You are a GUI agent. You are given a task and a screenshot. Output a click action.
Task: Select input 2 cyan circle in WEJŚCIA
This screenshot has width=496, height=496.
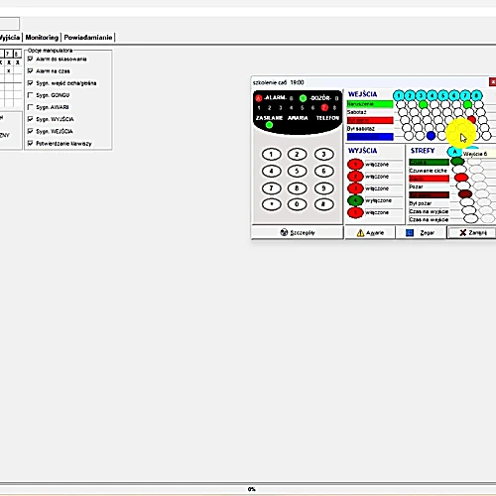tap(410, 96)
